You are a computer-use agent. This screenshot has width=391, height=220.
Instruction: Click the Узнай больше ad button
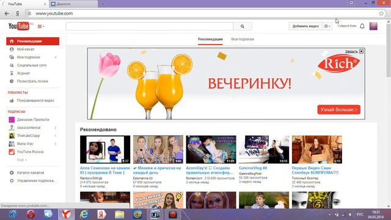coord(338,109)
